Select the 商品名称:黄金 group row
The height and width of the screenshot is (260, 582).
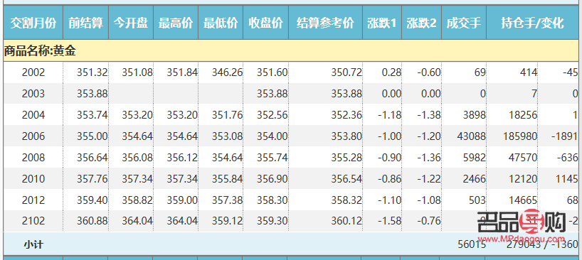point(291,51)
